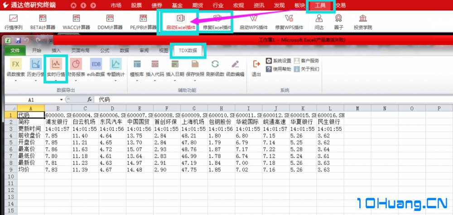This screenshot has width=453, height=215.
Task: Click 启动WPS插件 to start the WPS plugin
Action: click(x=253, y=23)
